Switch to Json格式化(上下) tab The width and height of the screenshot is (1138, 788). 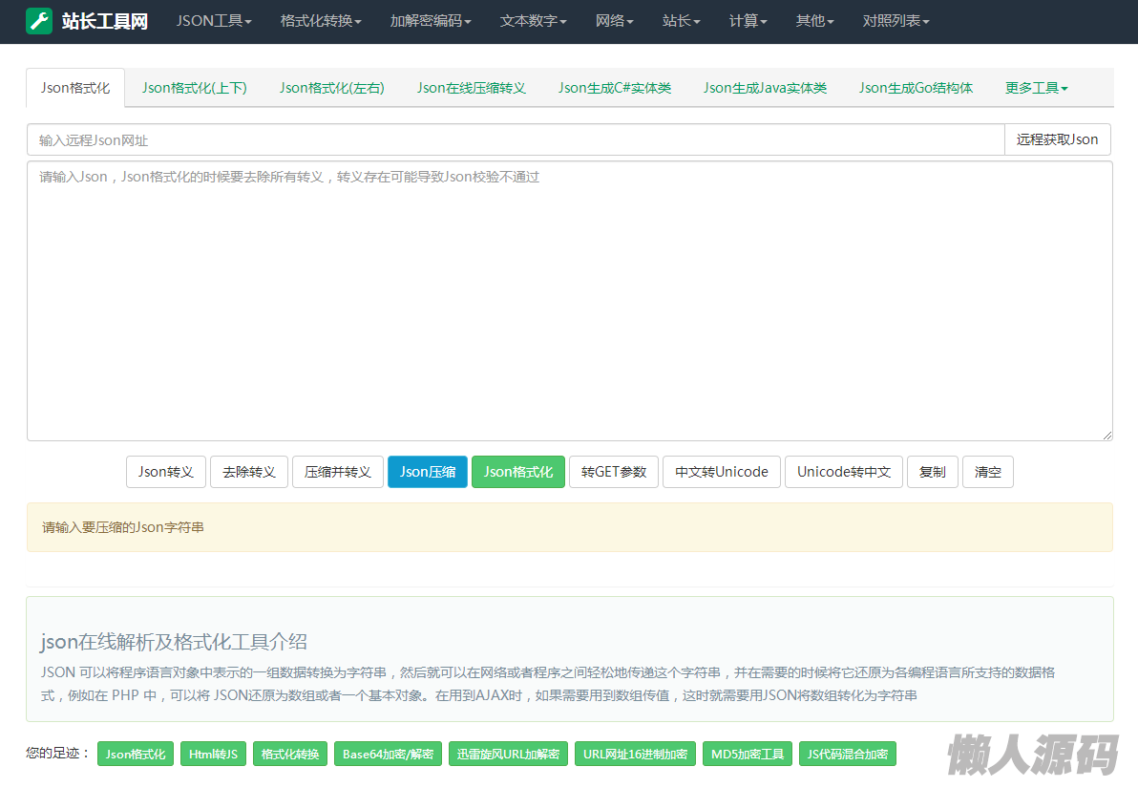coord(195,88)
